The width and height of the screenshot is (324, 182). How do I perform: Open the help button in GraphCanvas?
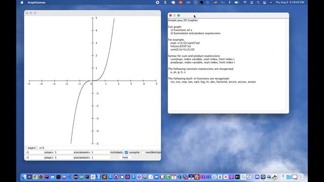(125, 157)
